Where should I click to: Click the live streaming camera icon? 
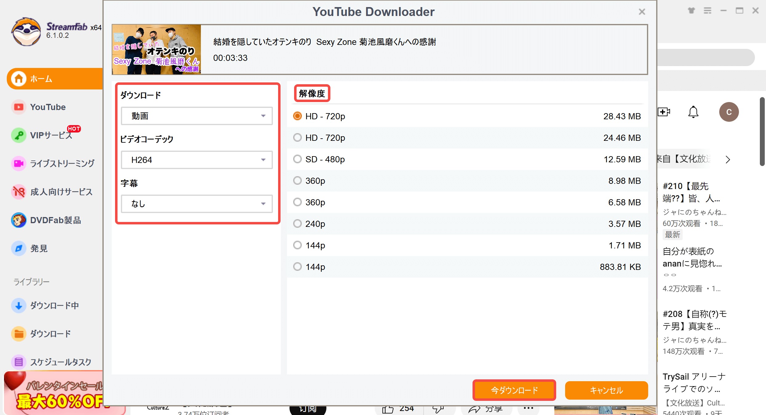(x=19, y=164)
